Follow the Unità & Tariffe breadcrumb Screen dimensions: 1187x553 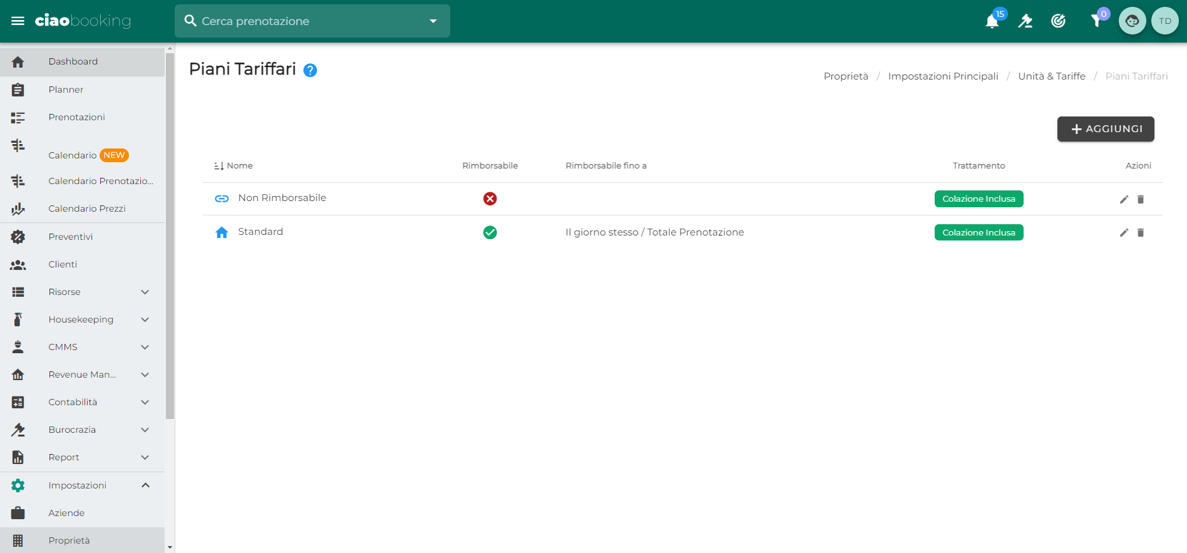1051,76
